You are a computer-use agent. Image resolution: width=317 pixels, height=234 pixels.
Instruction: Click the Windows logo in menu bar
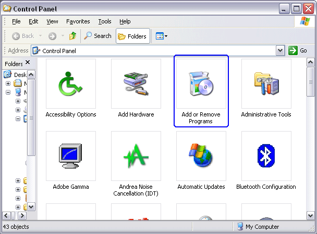click(x=305, y=21)
